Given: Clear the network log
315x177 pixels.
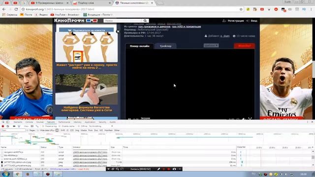Looking at the screenshot, I should click(8, 126).
